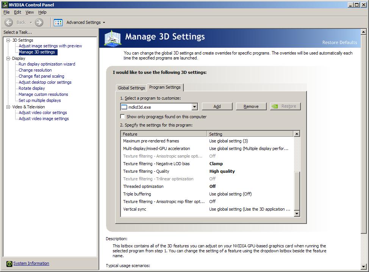
Task: Open the program selection dropdown arrow
Action: click(195, 107)
